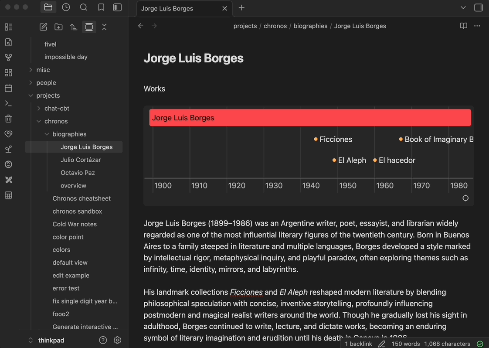Select the red Jorge Luis Borges timeline bar
The height and width of the screenshot is (348, 489).
tap(310, 118)
